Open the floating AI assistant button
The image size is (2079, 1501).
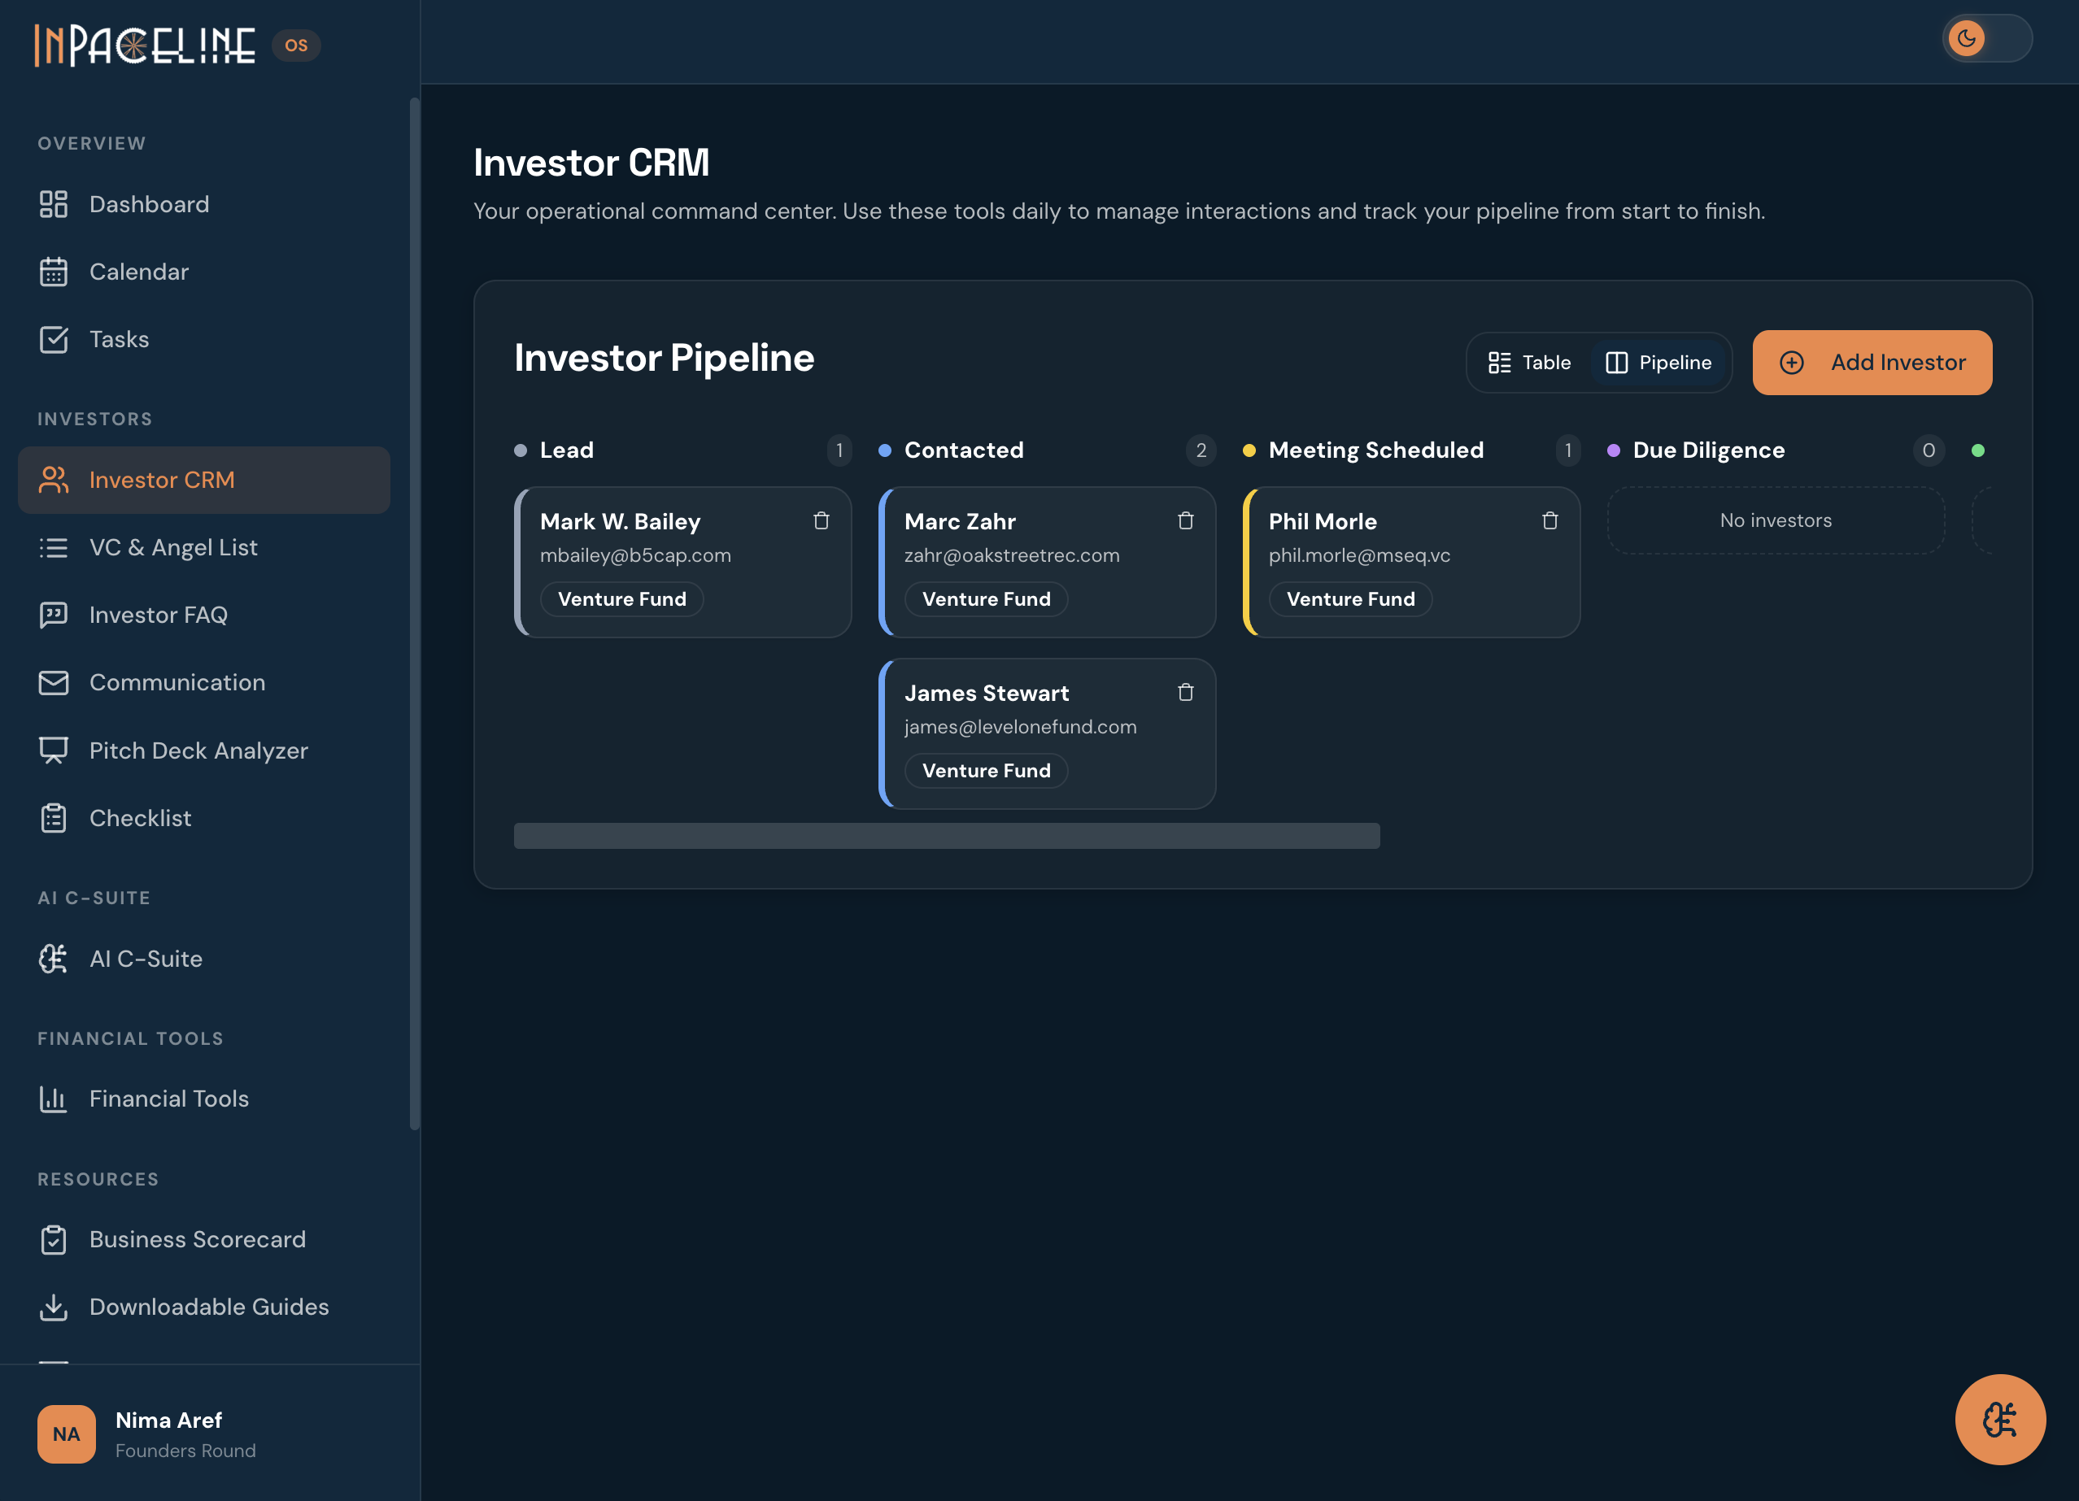[x=1999, y=1419]
